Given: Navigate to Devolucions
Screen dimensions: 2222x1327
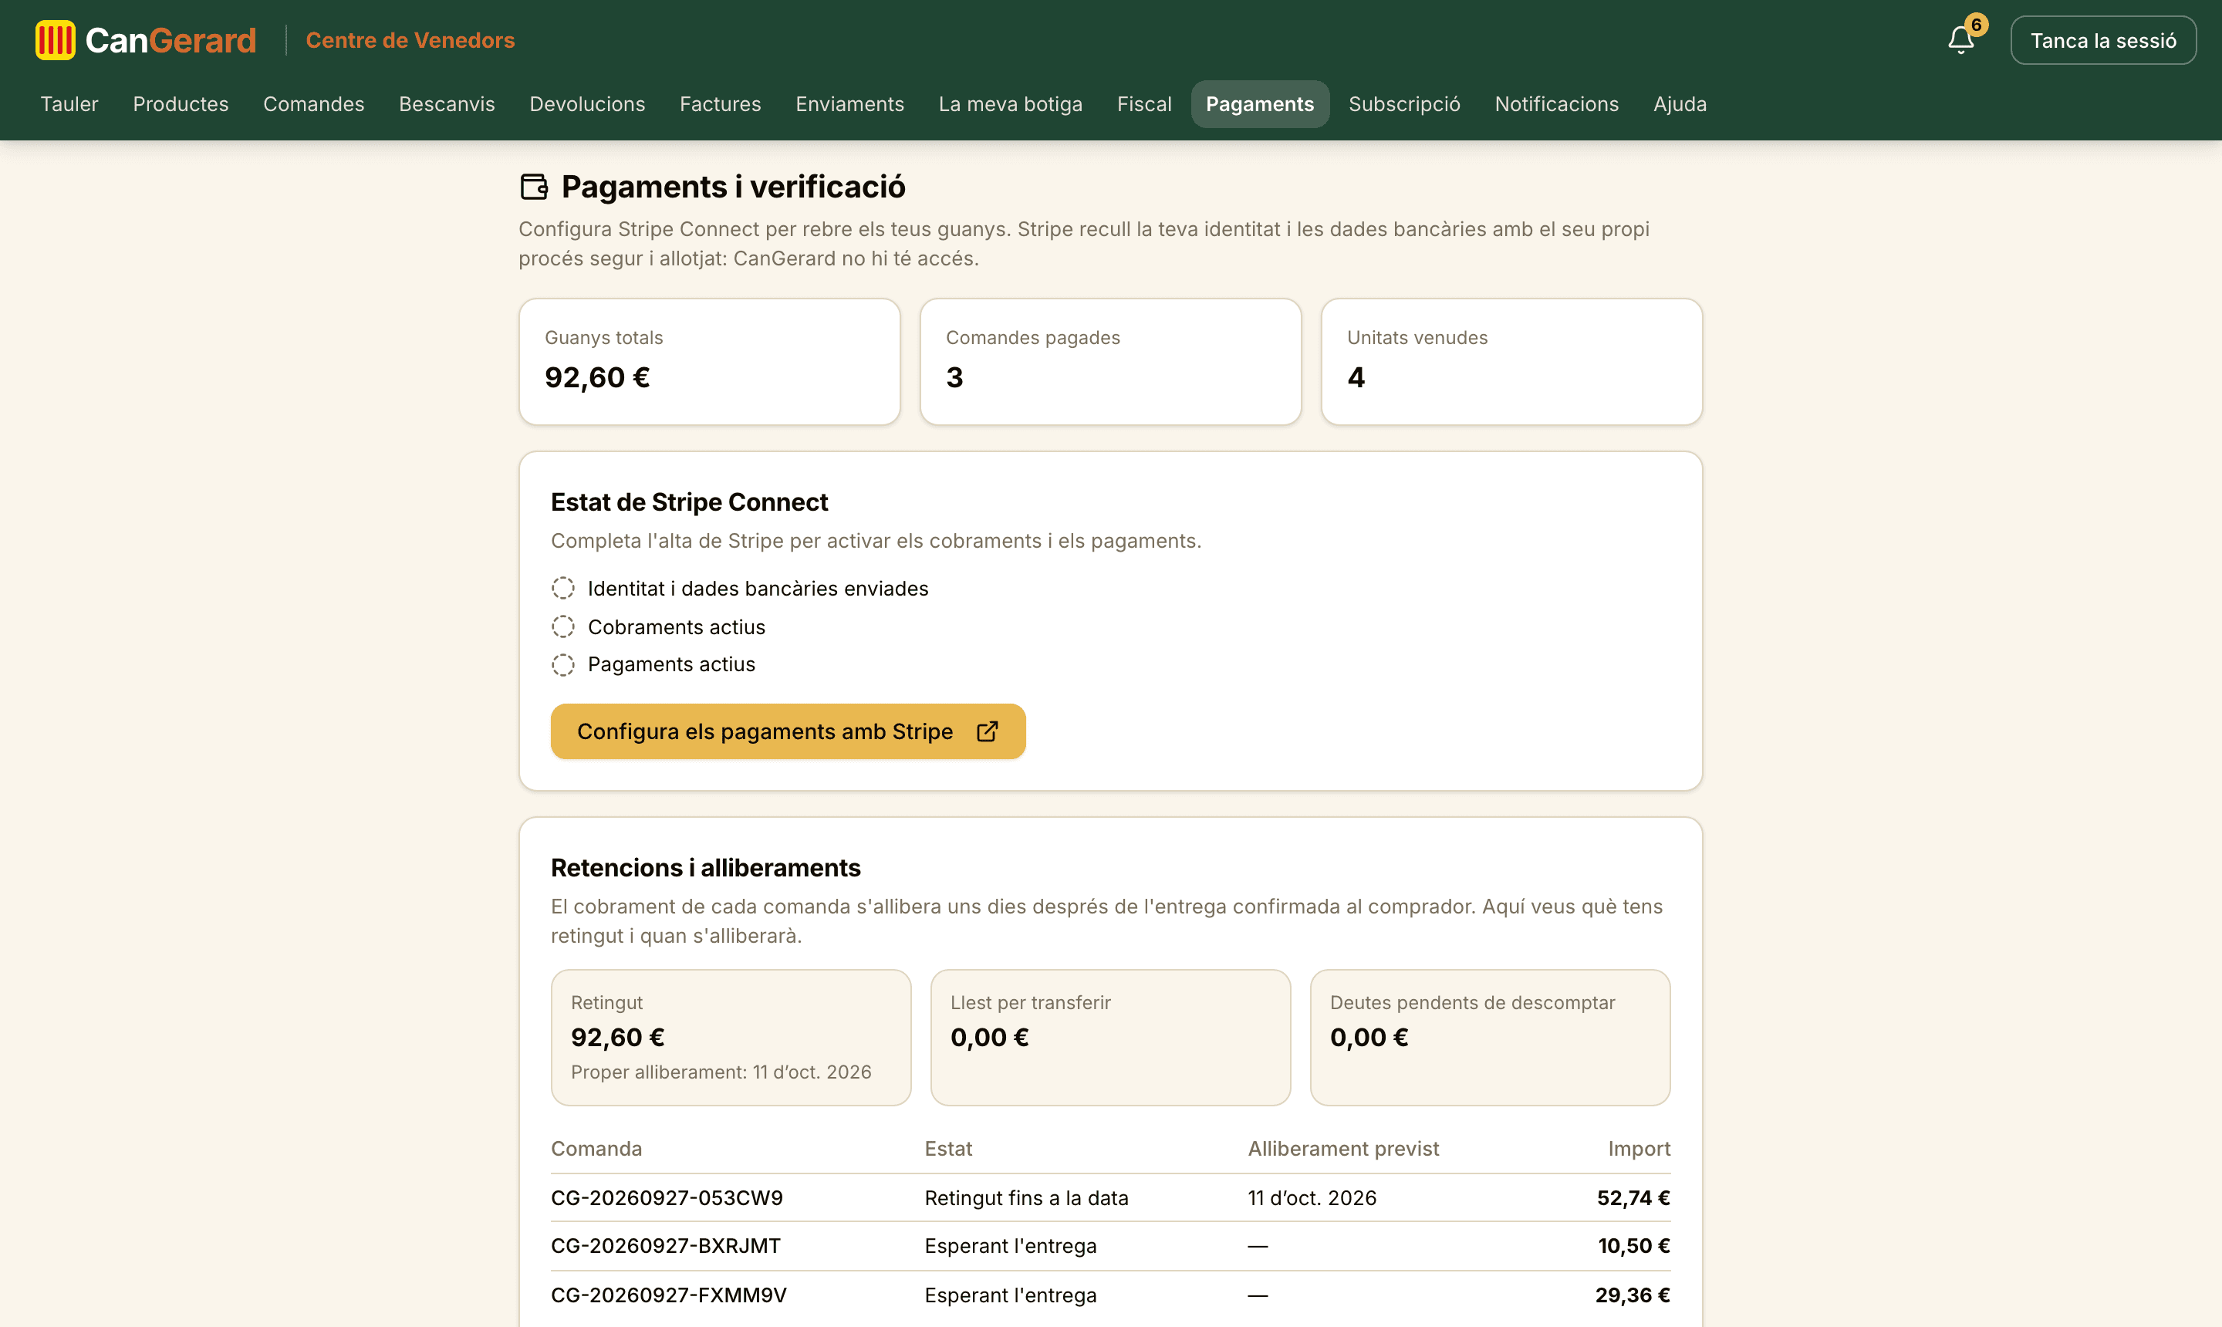Looking at the screenshot, I should pos(587,103).
